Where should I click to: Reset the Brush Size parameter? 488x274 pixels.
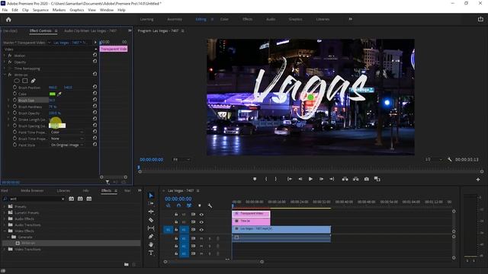(x=95, y=100)
